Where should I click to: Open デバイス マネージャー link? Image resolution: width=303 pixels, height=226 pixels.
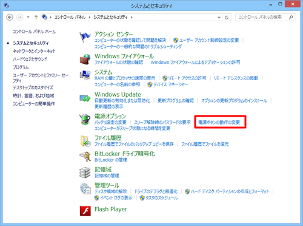(x=171, y=84)
